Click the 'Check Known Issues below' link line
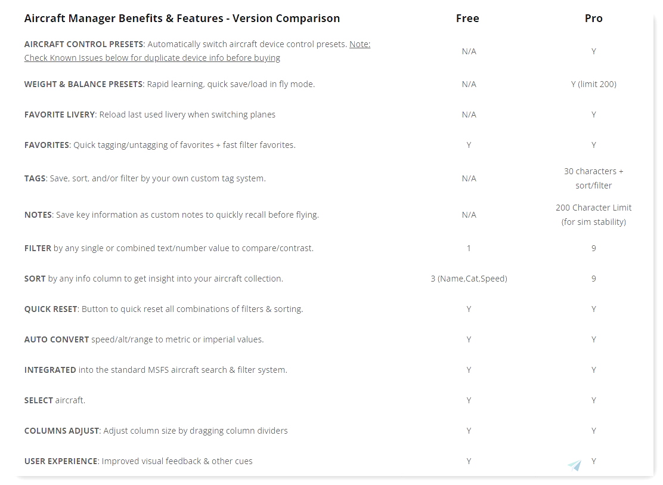The image size is (663, 485). tap(152, 57)
